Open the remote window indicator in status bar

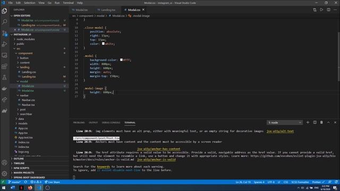point(3,182)
